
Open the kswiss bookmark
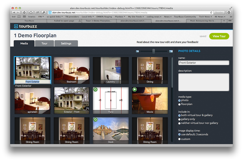[x=32, y=17]
